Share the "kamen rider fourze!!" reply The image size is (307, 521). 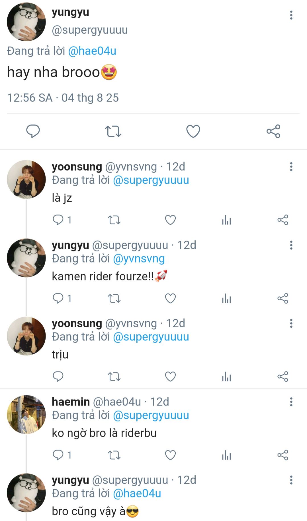283,298
